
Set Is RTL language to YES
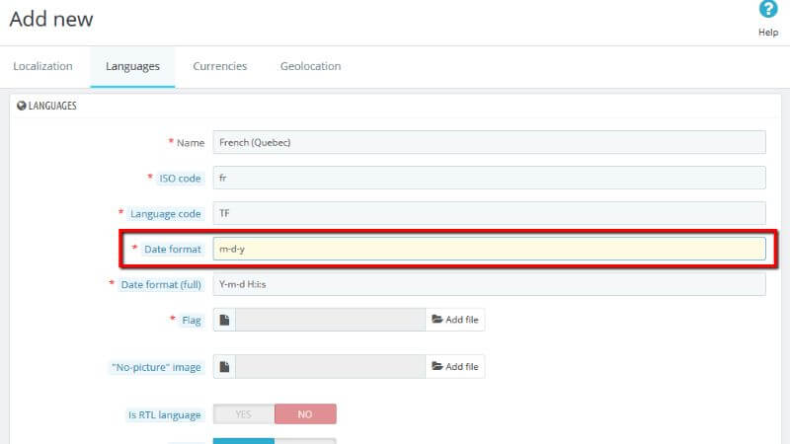244,414
